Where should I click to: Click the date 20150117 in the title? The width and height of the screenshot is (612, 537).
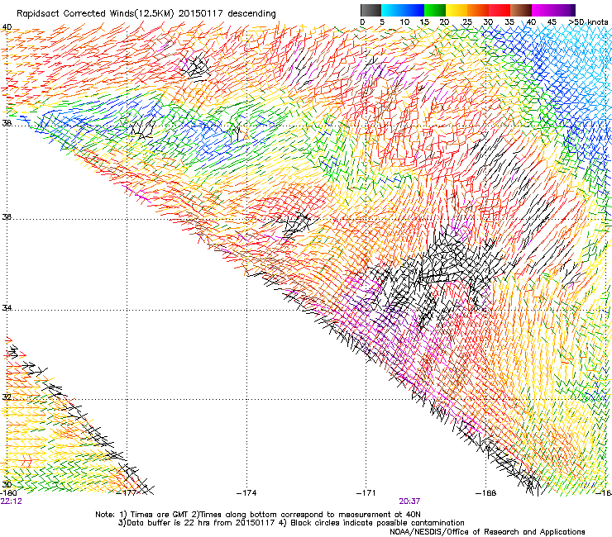[x=201, y=14]
